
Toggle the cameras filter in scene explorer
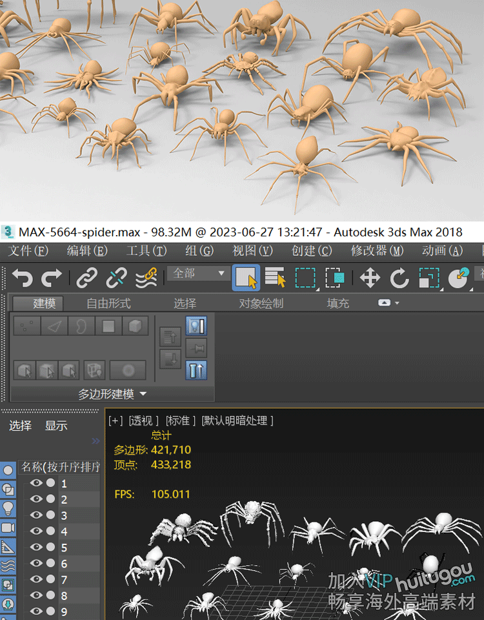pyautogui.click(x=8, y=528)
